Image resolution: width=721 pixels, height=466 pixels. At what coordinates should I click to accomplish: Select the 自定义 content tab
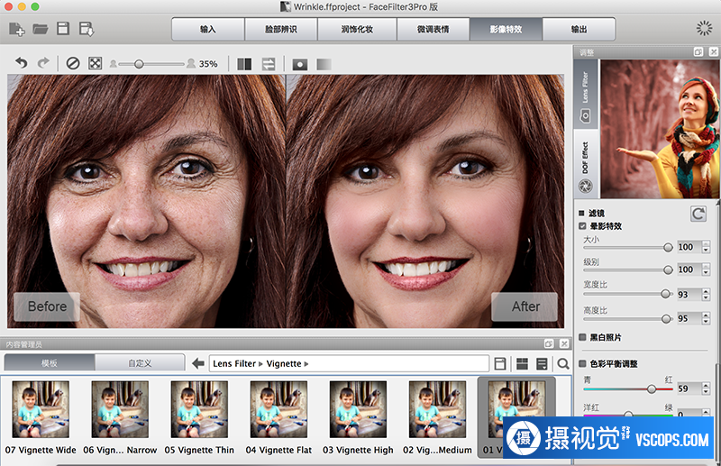point(140,363)
